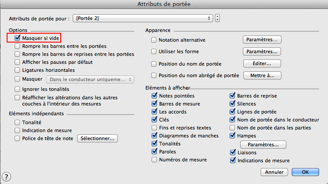The height and width of the screenshot is (184, 328).
Task: Click the help question mark icon
Action: (x=6, y=177)
